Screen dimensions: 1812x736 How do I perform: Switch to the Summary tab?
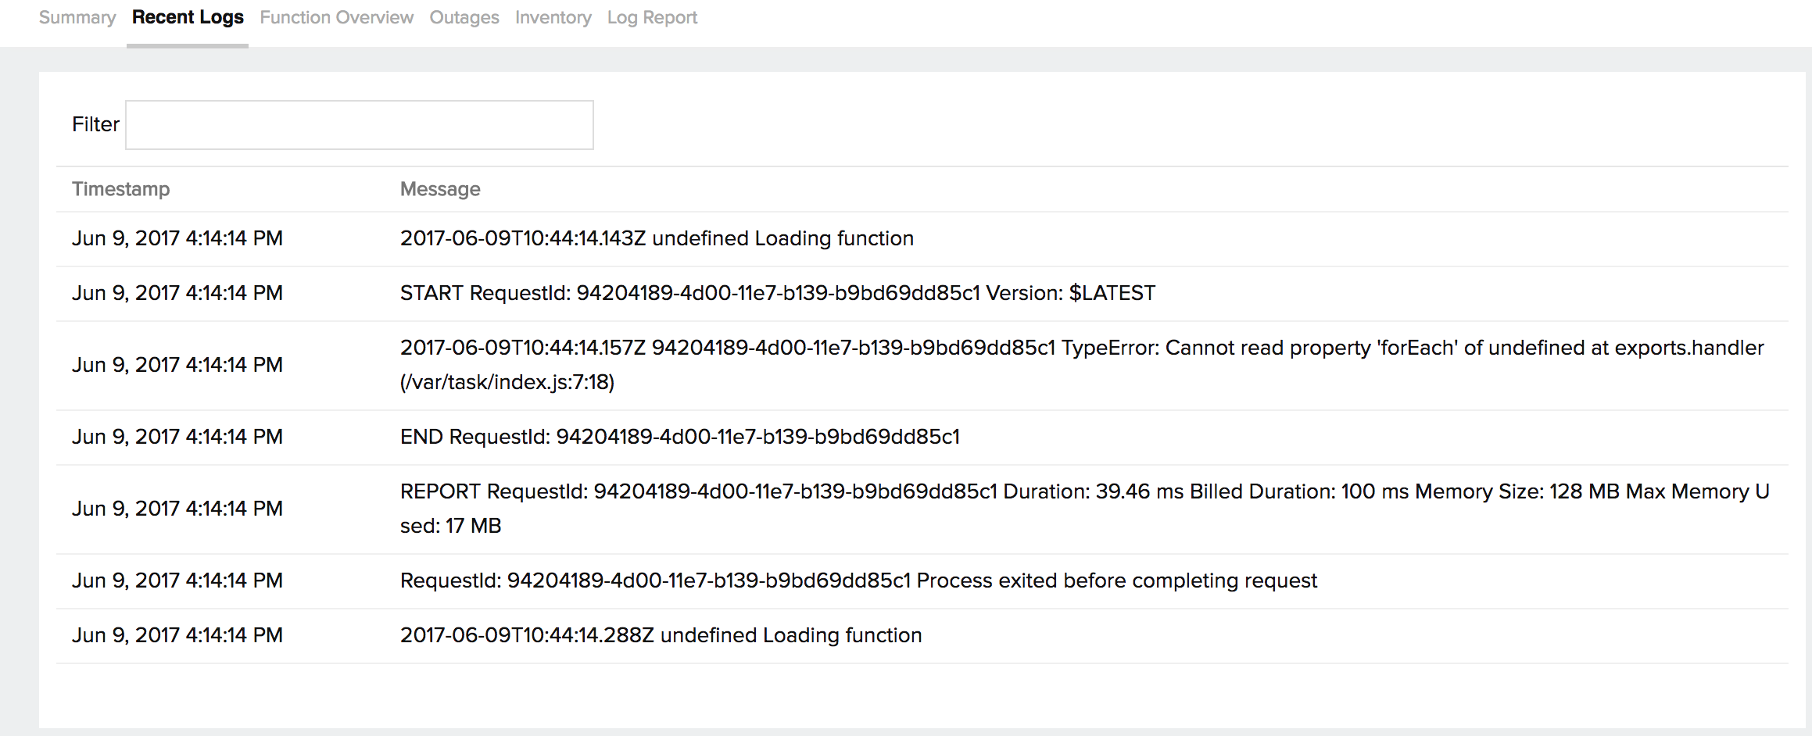(x=77, y=17)
